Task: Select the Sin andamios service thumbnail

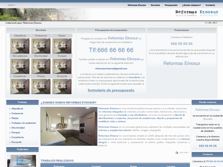Action: click(x=20, y=66)
